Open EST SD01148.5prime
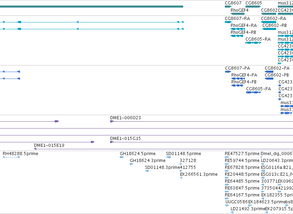 click(x=184, y=154)
